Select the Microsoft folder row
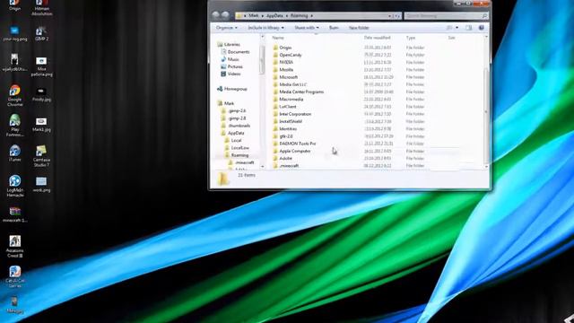The width and height of the screenshot is (574, 323). 289,77
